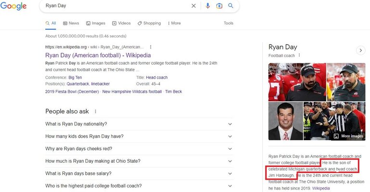Screen dimensions: 370x192
Task: Switch to the Shopping tab
Action: (149, 24)
